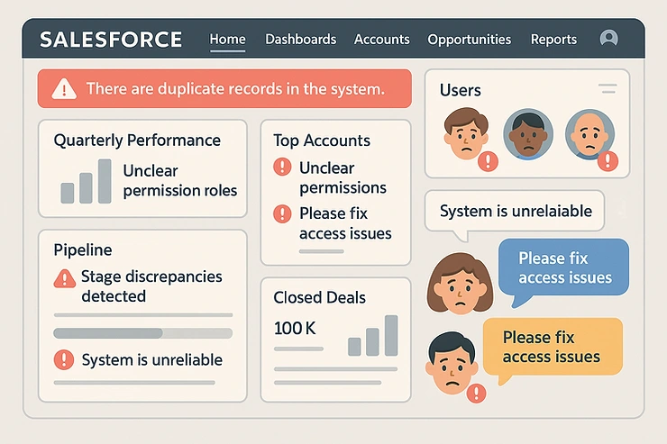Viewport: 667px width, 444px height.
Task: Select the dark-skinned user avatar in Users
Action: click(528, 134)
